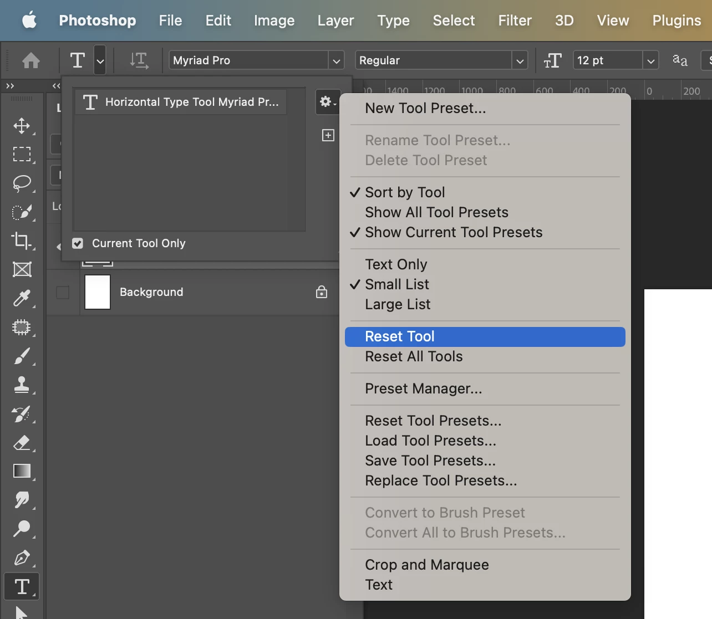The width and height of the screenshot is (712, 619).
Task: Open the Edit menu
Action: tap(218, 21)
